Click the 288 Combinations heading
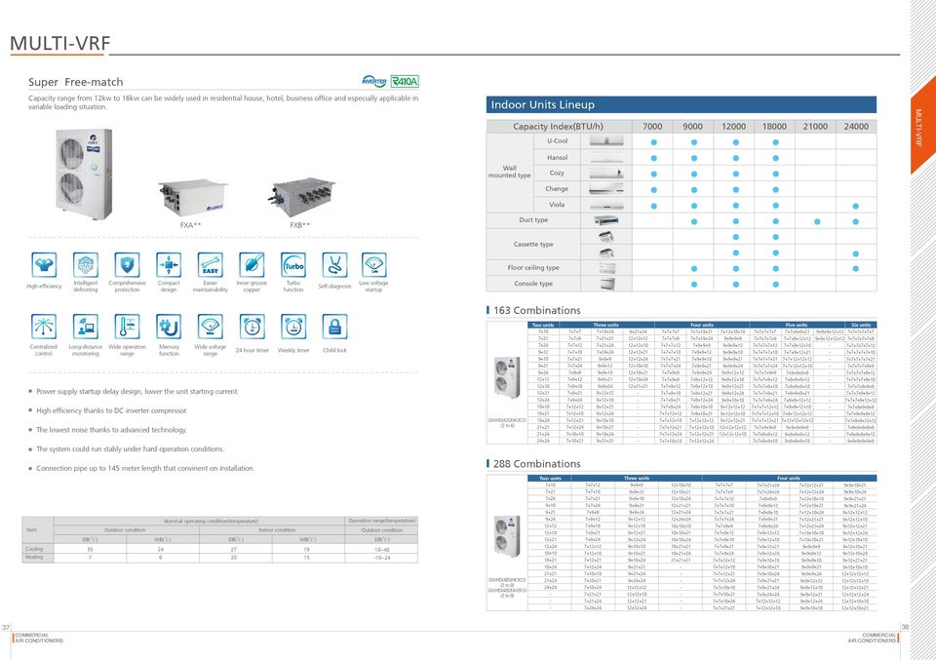The width and height of the screenshot is (936, 660). click(536, 464)
